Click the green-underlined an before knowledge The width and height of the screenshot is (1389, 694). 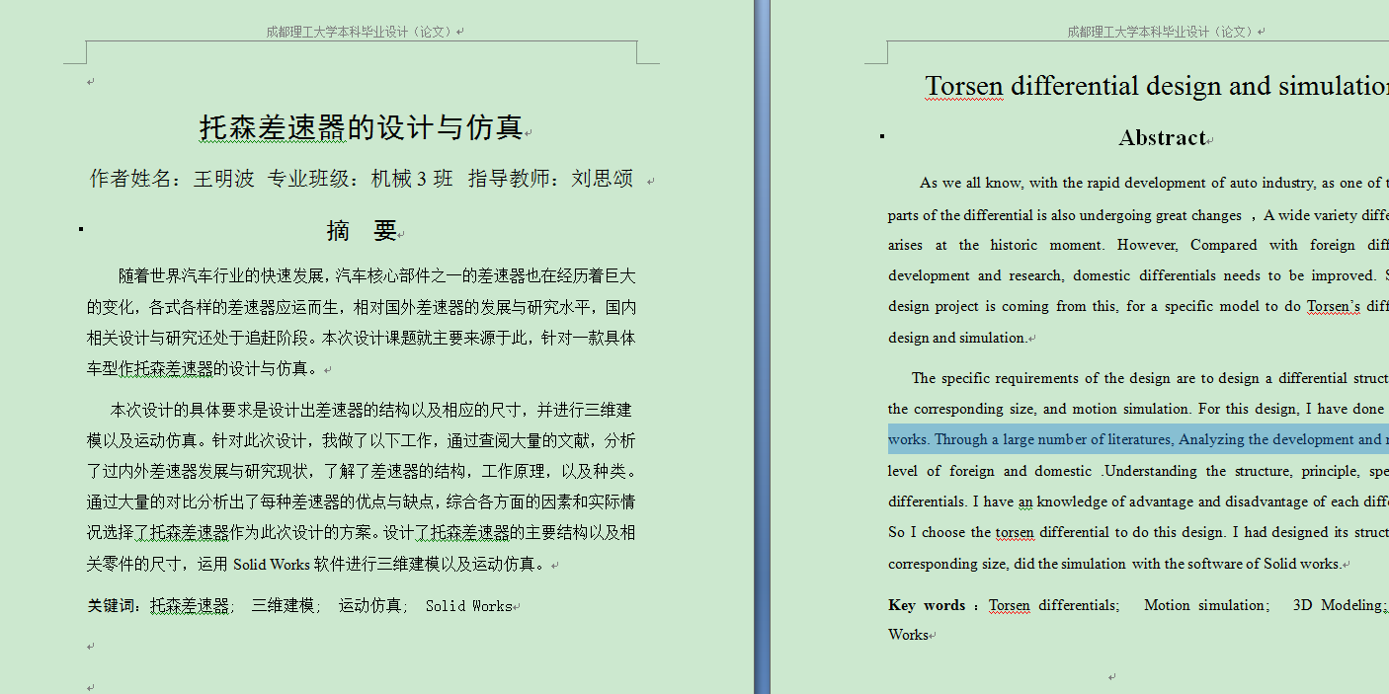[x=1025, y=501]
